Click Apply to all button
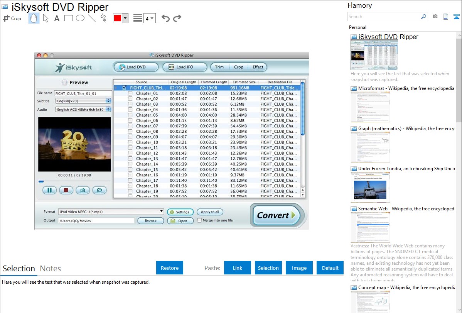The height and width of the screenshot is (313, 462). click(210, 212)
